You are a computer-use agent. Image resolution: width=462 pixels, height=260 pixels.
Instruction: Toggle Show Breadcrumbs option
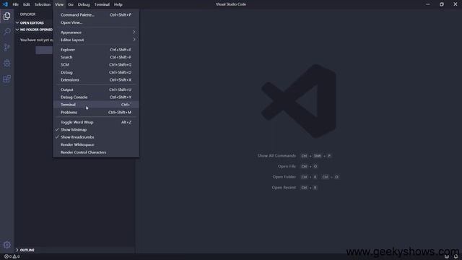[96, 137]
